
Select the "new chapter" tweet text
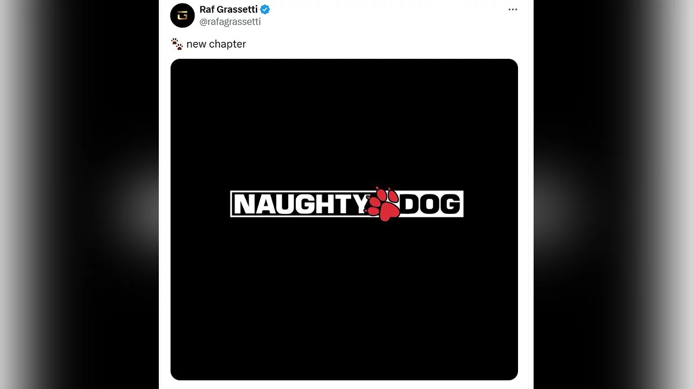216,44
